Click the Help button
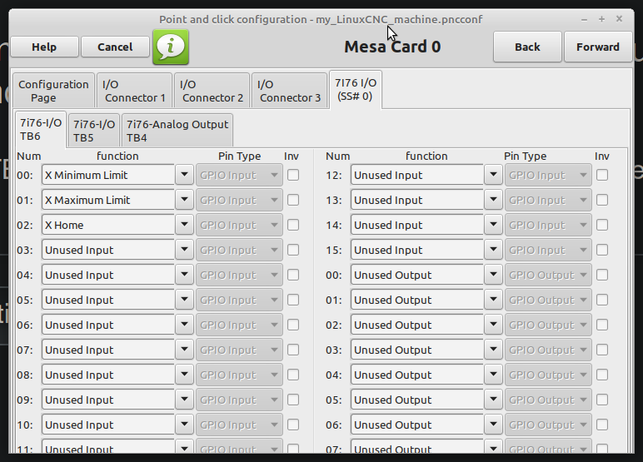This screenshot has height=462, width=643. tap(44, 47)
